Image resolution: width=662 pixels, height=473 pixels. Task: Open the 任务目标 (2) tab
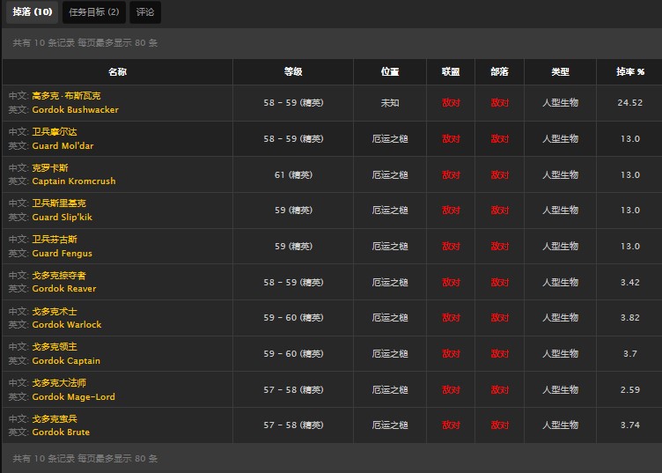coord(95,12)
